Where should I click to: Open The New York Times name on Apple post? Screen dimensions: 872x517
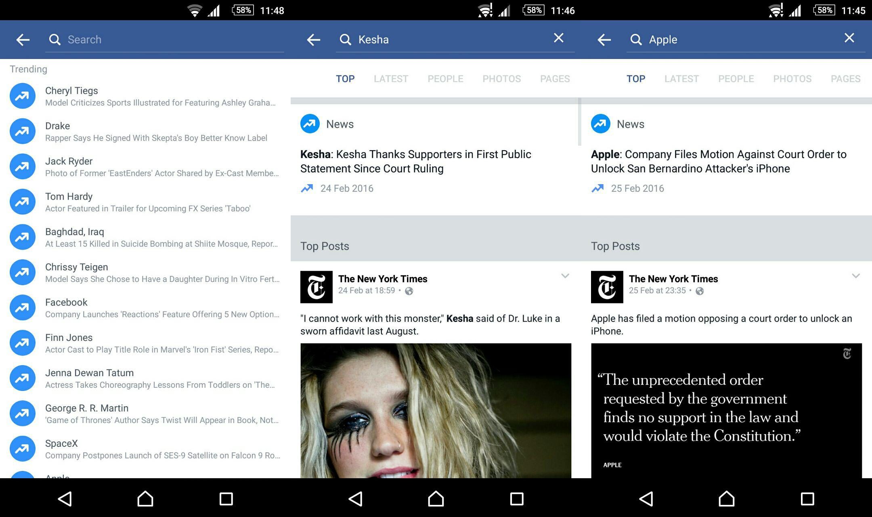coord(673,279)
